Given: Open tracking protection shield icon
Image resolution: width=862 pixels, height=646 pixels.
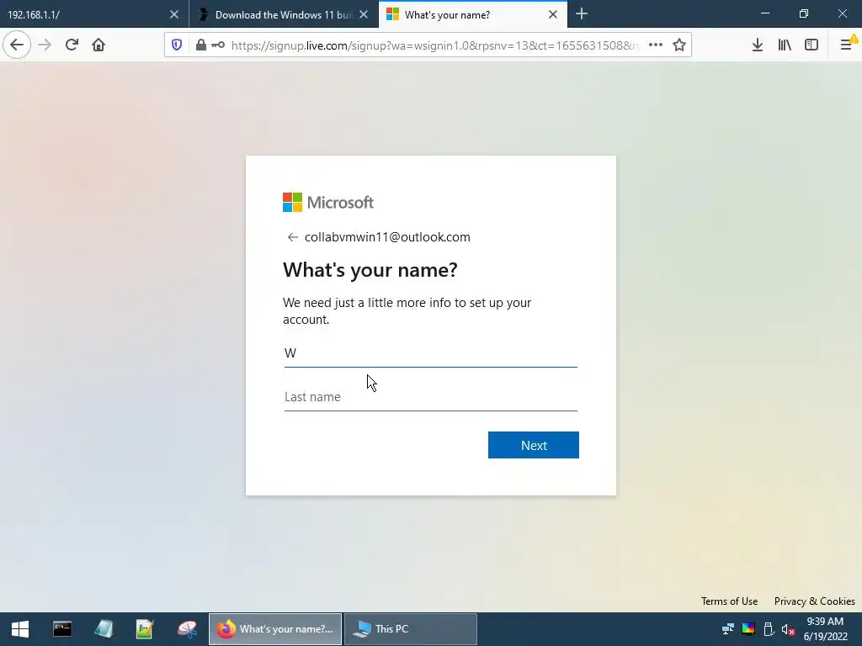Looking at the screenshot, I should [x=177, y=45].
